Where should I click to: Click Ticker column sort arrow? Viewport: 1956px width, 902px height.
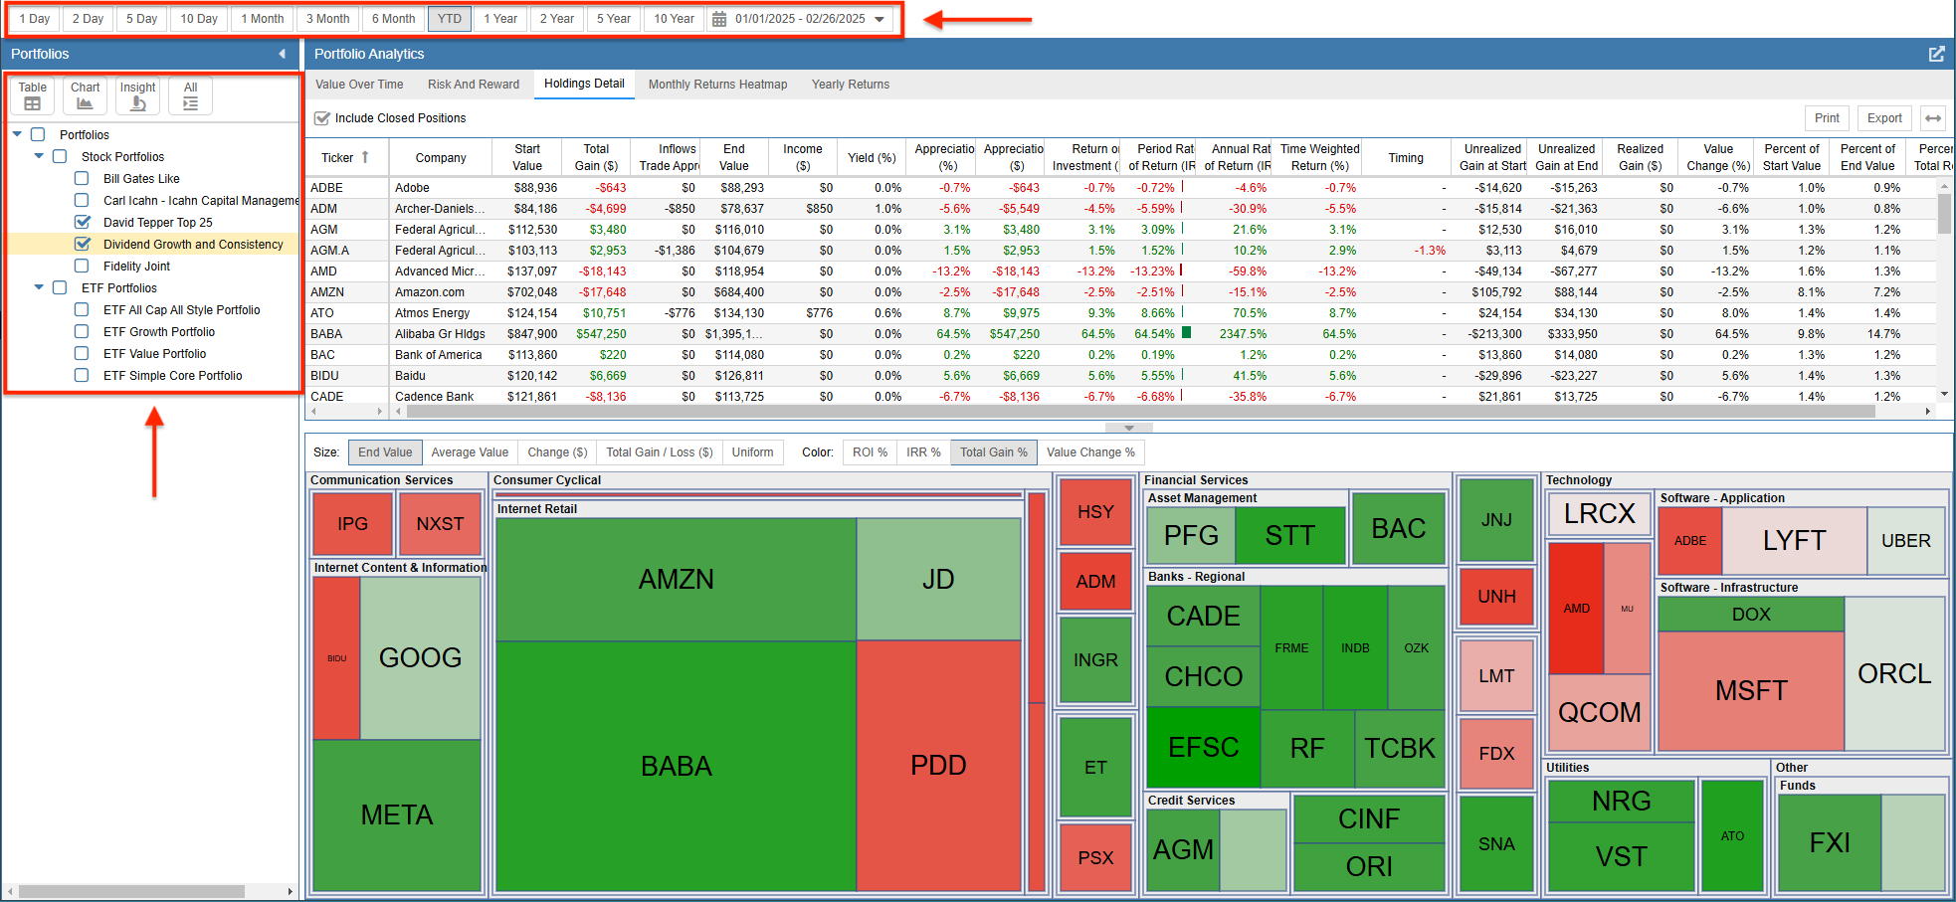[365, 157]
